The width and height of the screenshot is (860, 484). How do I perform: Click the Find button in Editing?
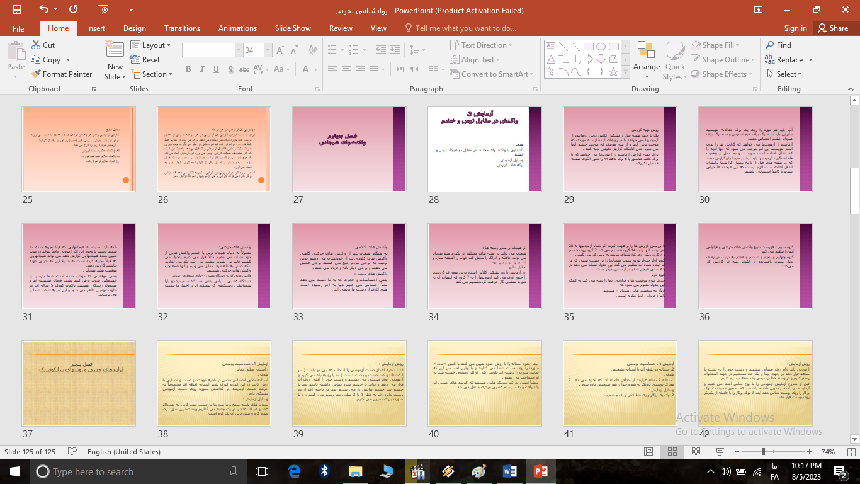[x=778, y=45]
